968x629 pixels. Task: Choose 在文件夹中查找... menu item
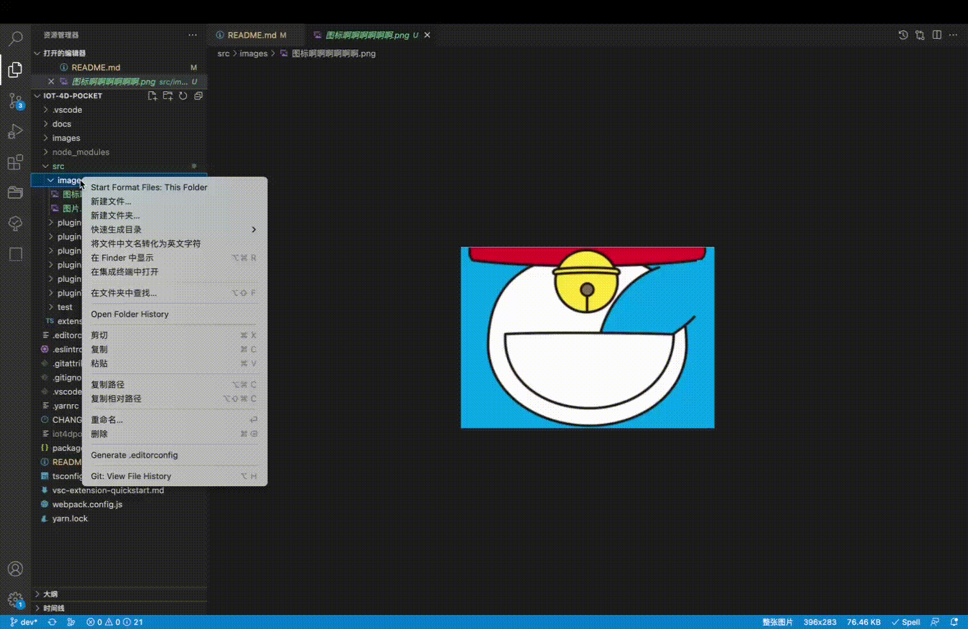pyautogui.click(x=174, y=293)
